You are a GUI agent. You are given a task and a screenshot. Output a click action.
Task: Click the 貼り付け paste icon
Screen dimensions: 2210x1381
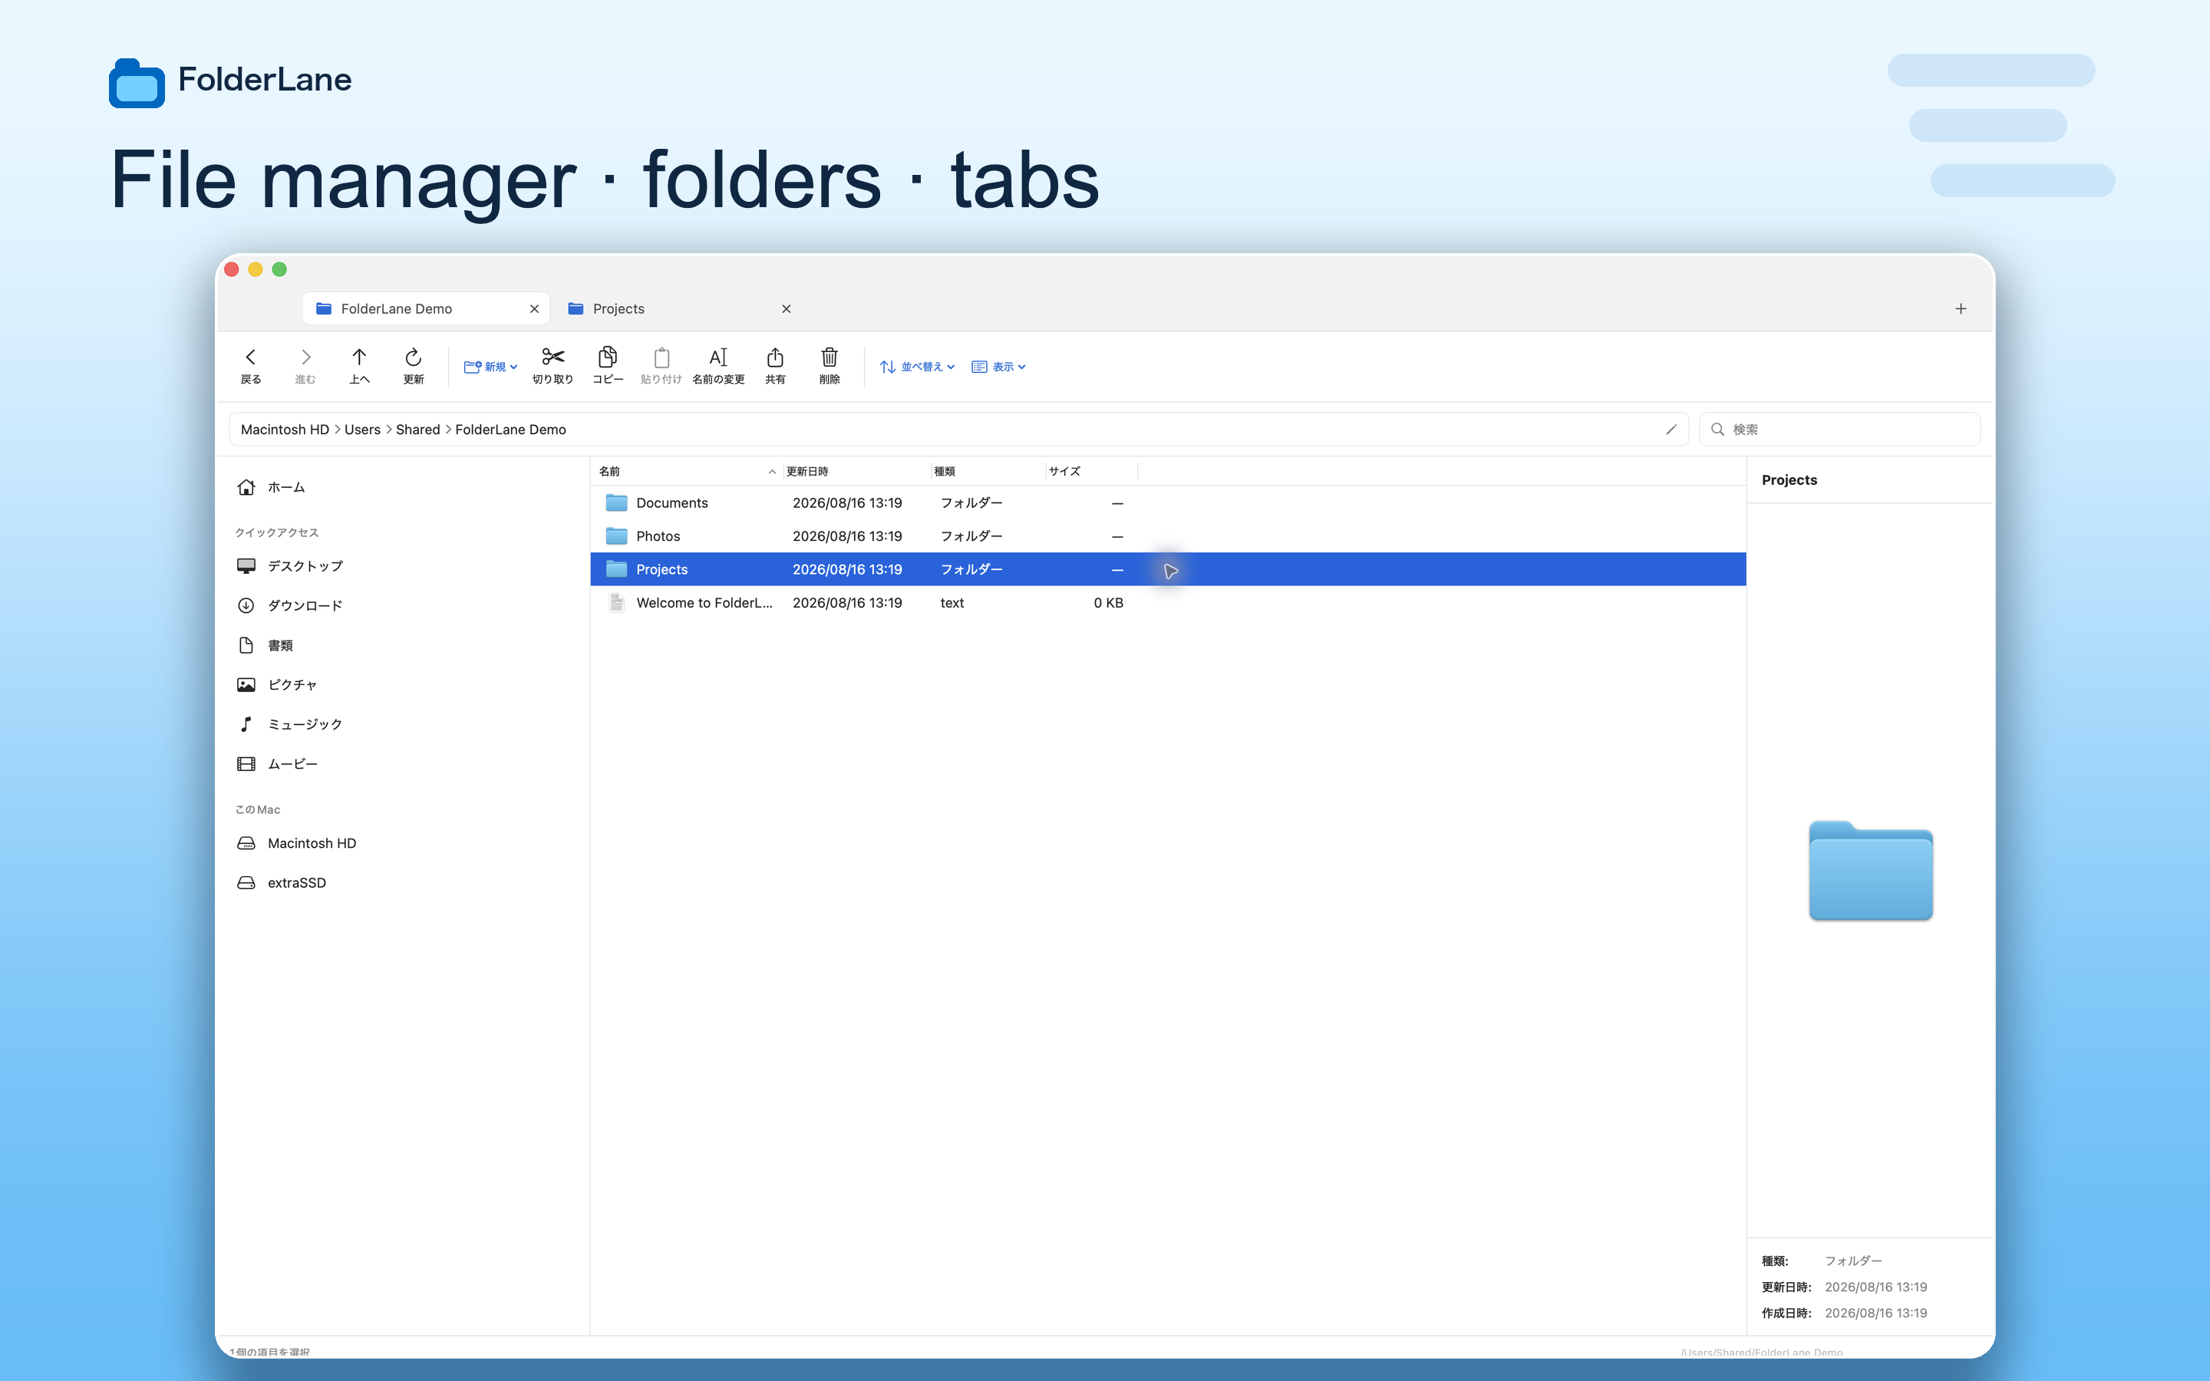pos(661,365)
